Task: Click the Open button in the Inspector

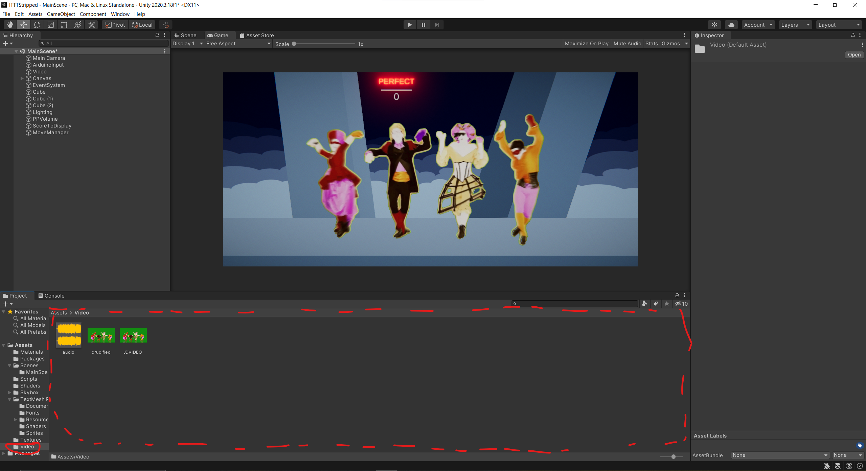Action: [854, 54]
